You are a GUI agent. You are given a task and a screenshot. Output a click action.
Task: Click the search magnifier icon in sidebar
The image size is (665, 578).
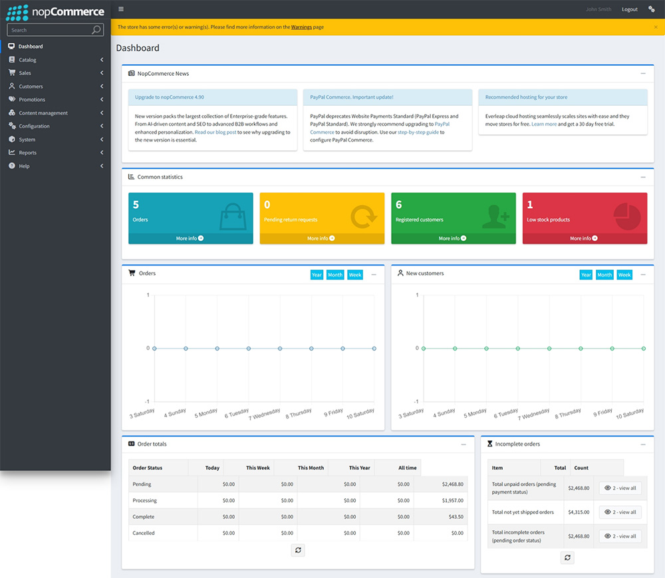[x=96, y=30]
